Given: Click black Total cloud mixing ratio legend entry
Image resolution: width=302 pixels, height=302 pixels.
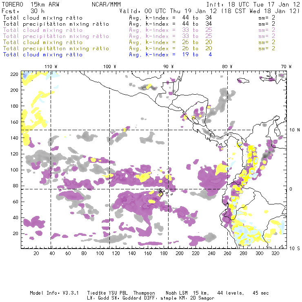Looking at the screenshot, I should click(43, 18).
